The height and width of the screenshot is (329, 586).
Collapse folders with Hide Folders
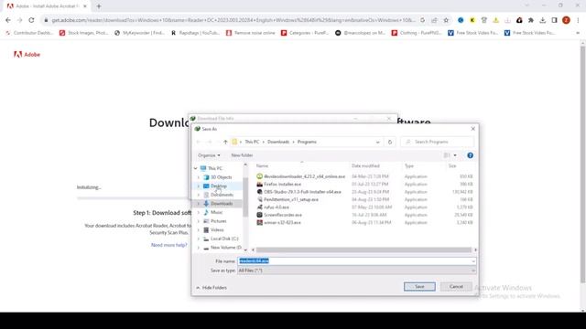point(212,288)
